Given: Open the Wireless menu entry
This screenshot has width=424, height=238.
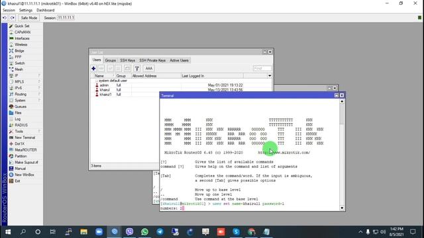Looking at the screenshot, I should pyautogui.click(x=21, y=44).
